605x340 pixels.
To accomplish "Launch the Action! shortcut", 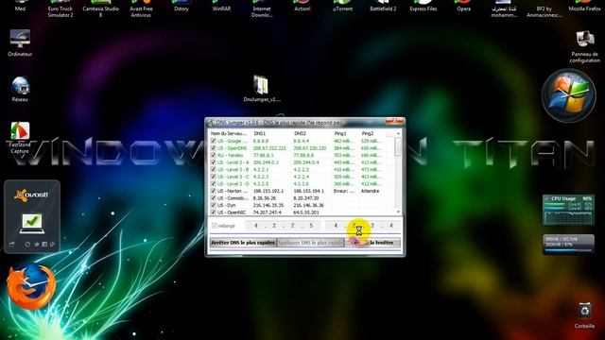I will tap(302, 6).
